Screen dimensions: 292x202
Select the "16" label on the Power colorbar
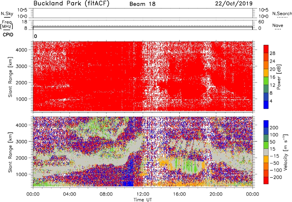[272, 77]
